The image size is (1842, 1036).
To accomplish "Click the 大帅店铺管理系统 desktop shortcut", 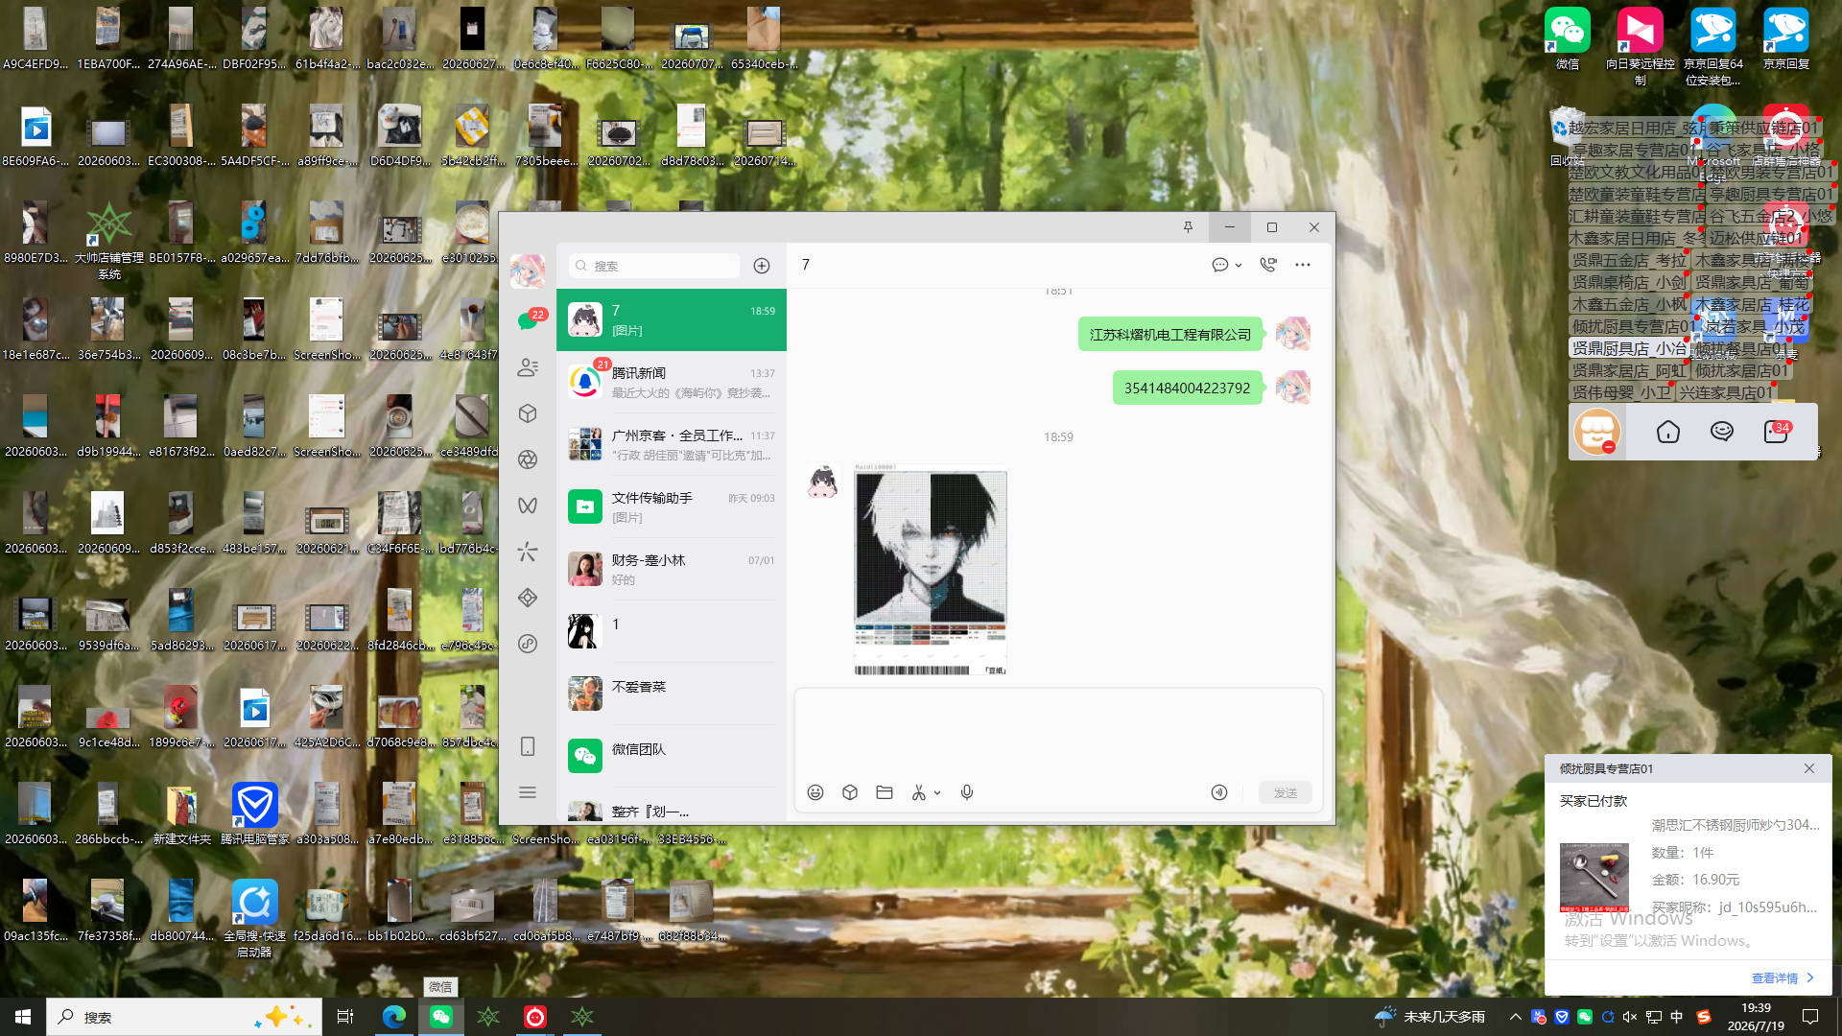I will (109, 241).
